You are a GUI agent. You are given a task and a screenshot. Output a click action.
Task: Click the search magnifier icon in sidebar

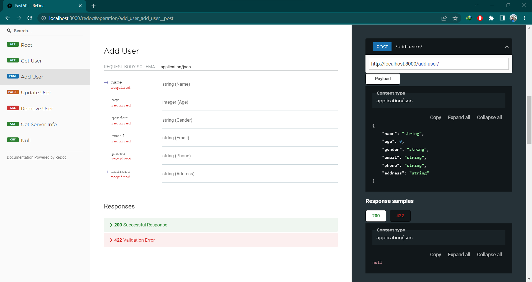[10, 31]
